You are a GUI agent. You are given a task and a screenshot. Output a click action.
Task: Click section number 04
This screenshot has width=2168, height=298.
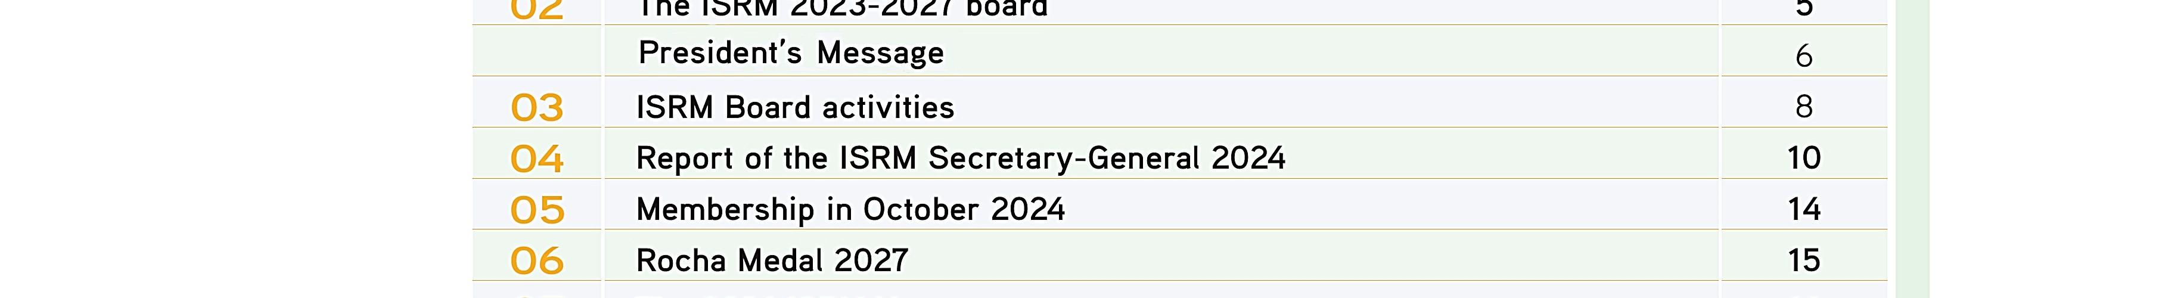[x=537, y=159]
